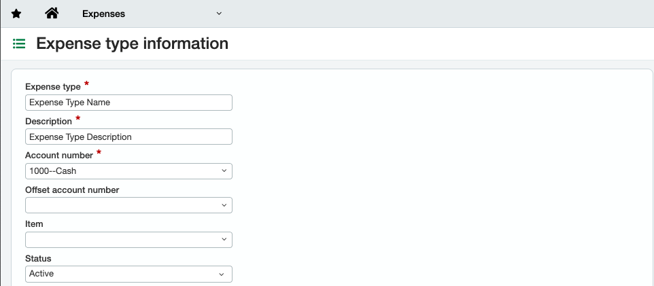Click the 'Active' value in Status

pos(42,274)
